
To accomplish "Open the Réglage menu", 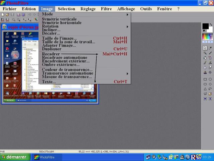I will tap(88, 9).
